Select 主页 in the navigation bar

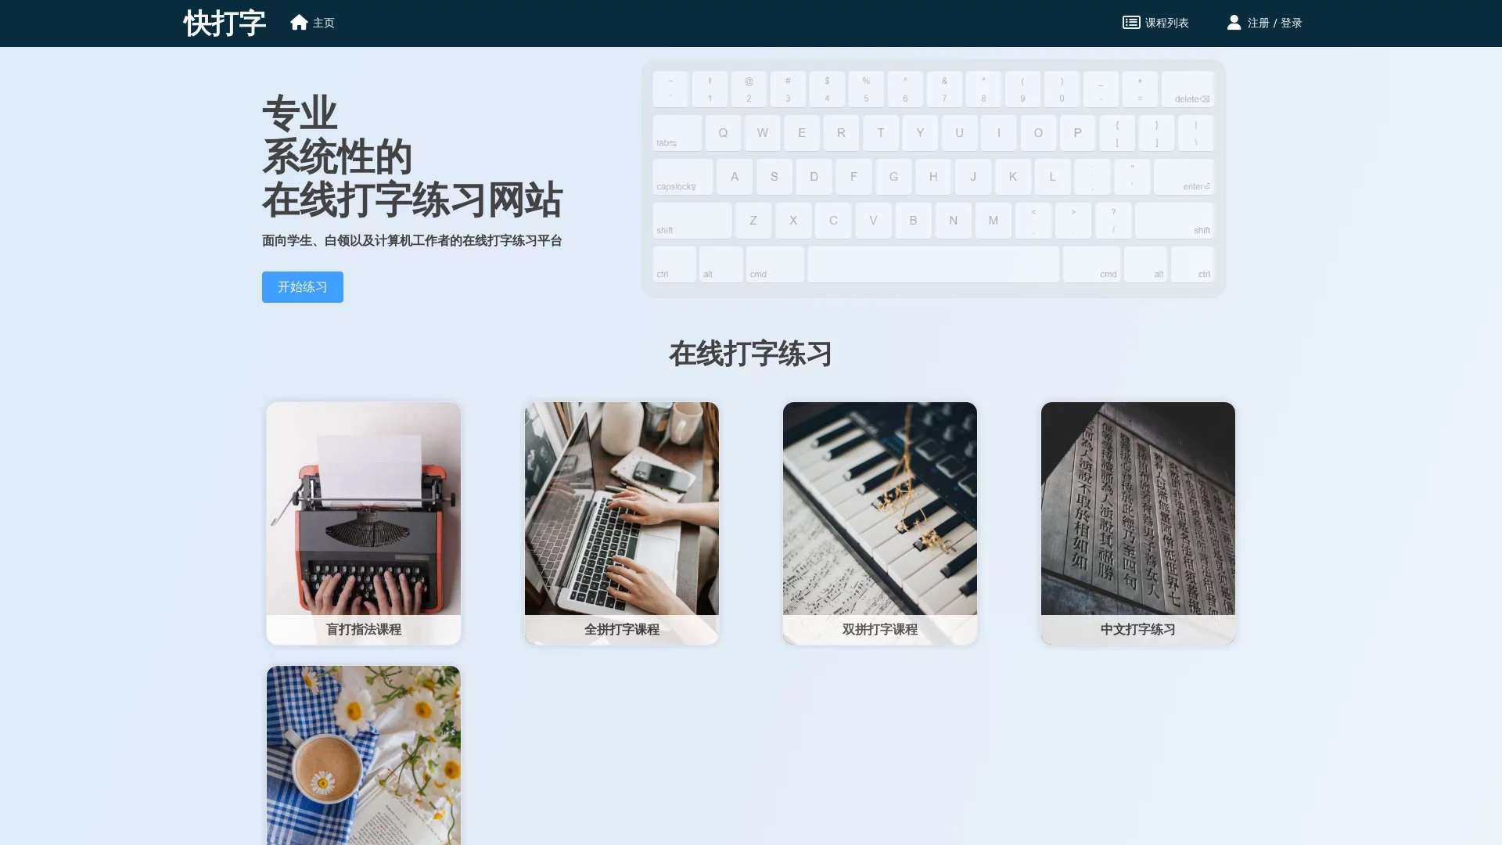click(323, 23)
